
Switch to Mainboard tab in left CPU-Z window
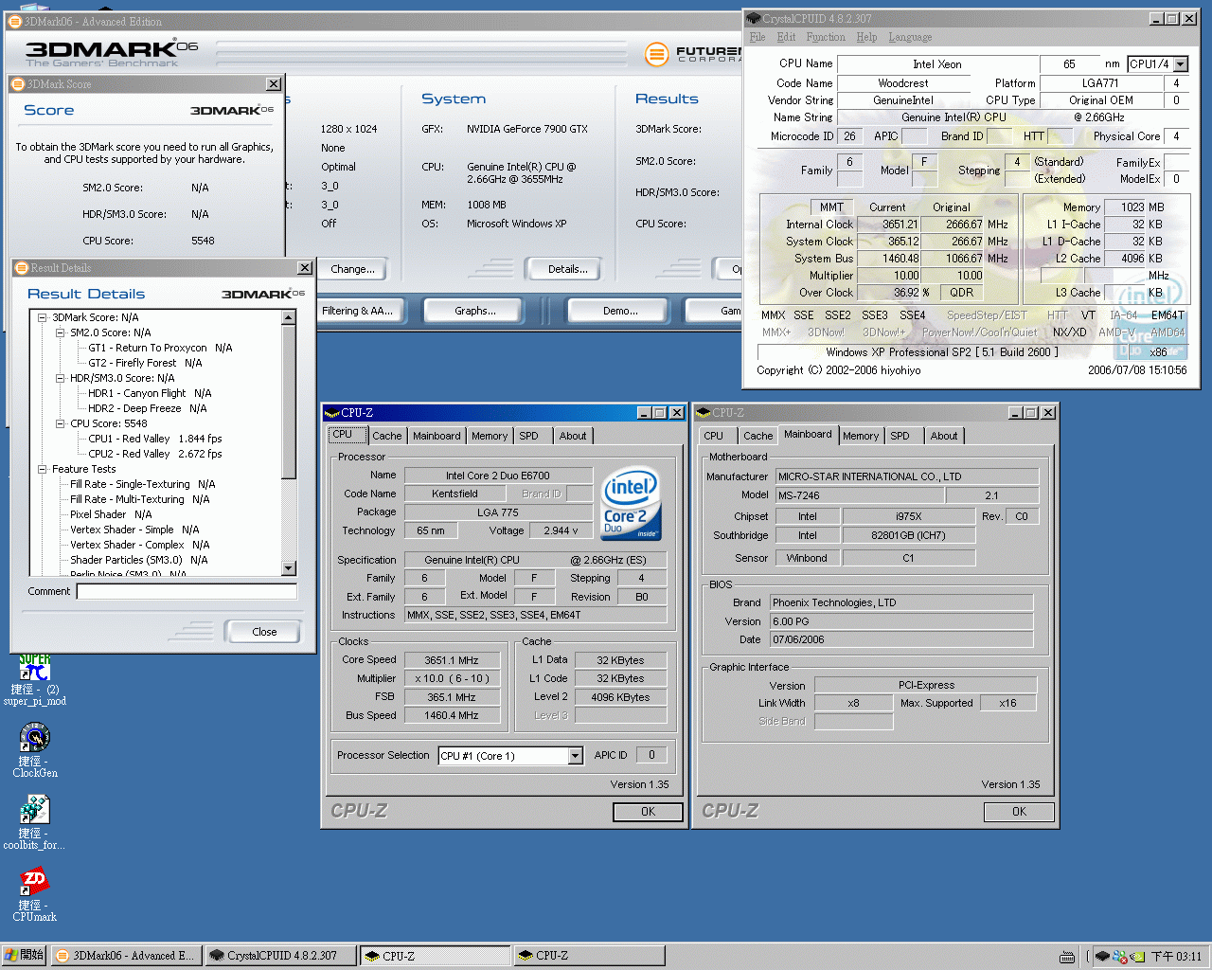click(437, 436)
